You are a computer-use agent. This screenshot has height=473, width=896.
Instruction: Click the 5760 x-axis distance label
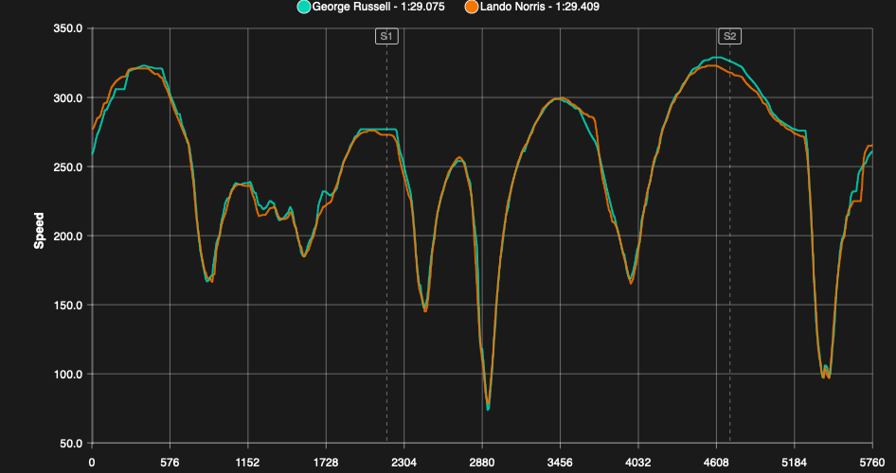871,463
